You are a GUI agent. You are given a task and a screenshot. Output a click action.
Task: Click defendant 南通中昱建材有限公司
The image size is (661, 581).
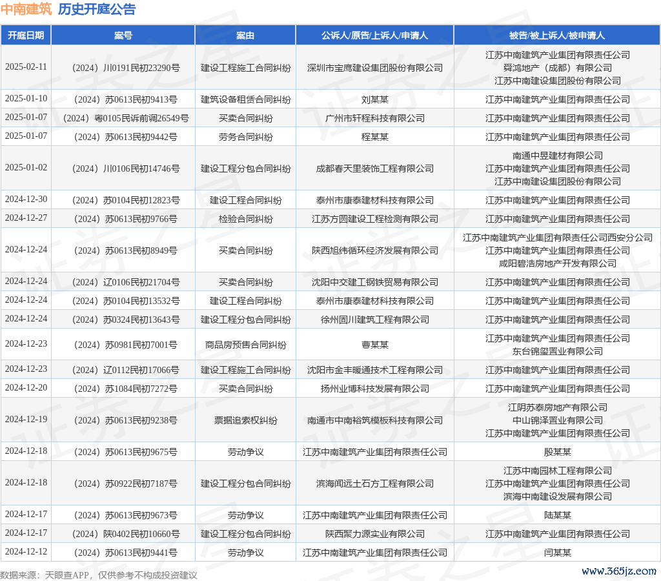point(557,156)
